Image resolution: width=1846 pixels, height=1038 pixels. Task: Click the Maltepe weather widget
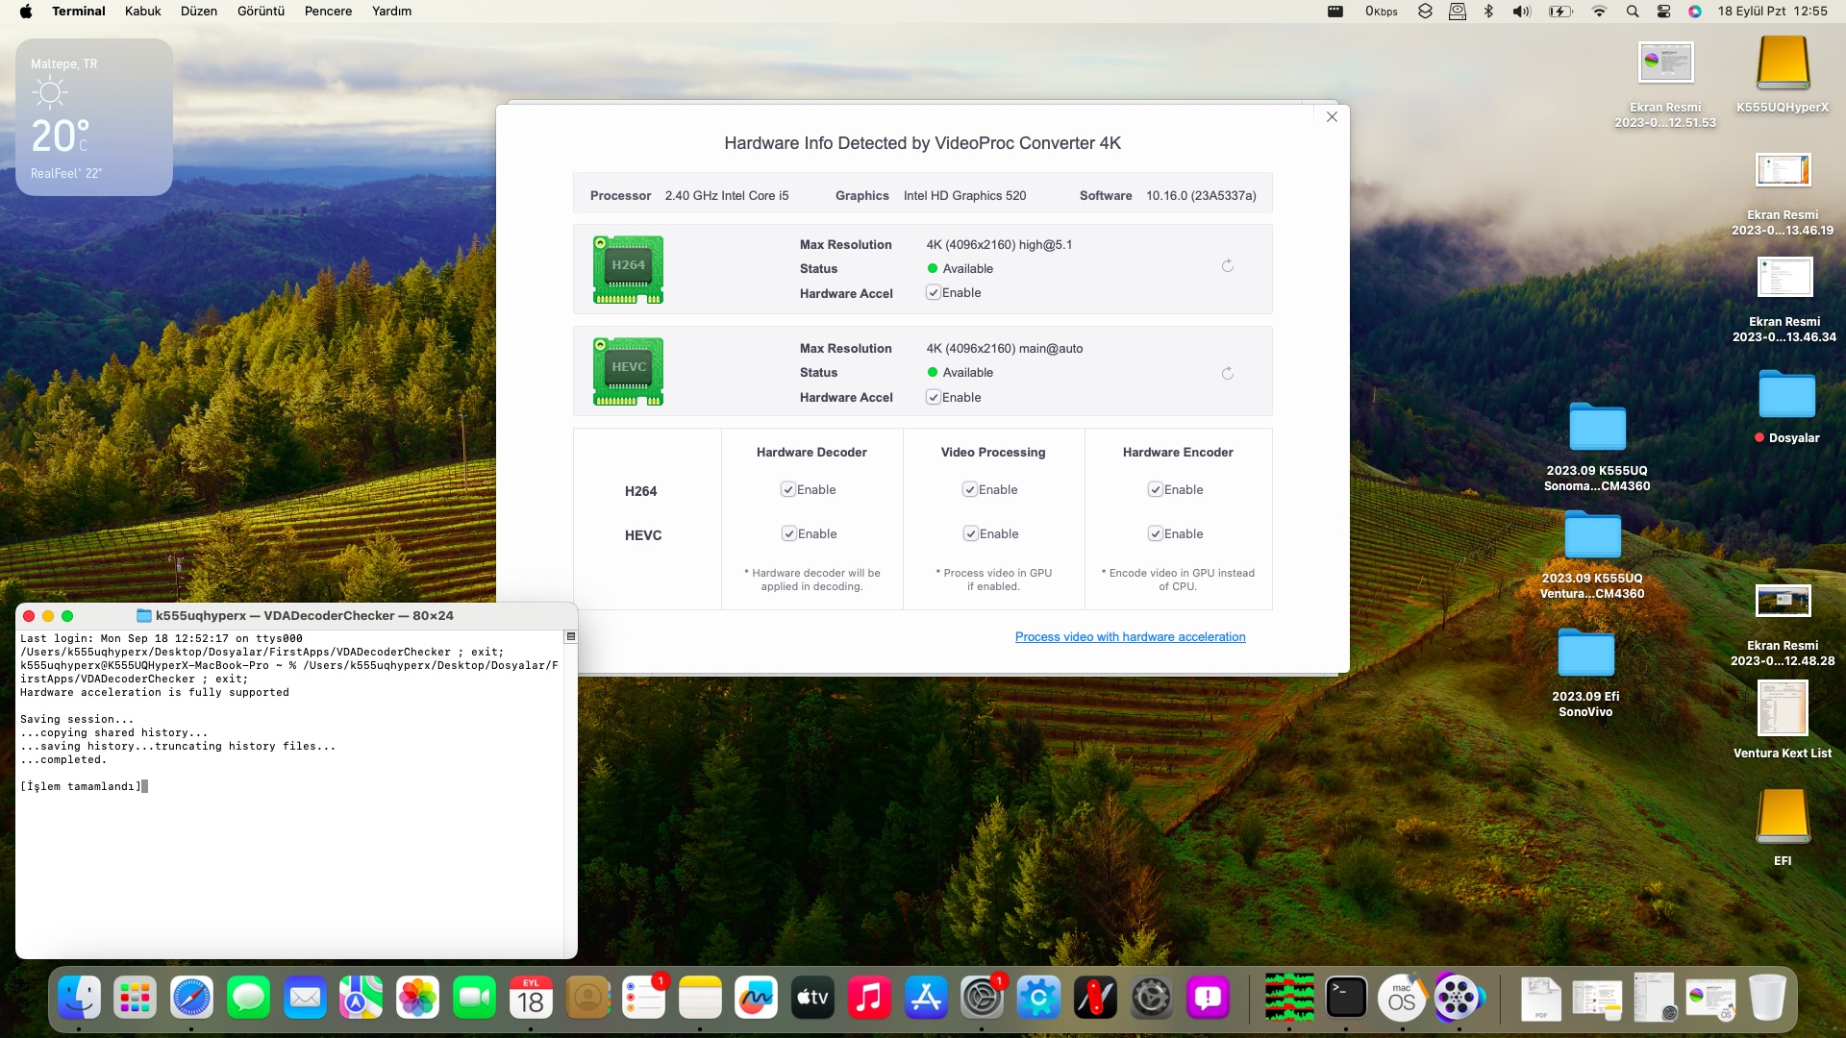tap(94, 117)
